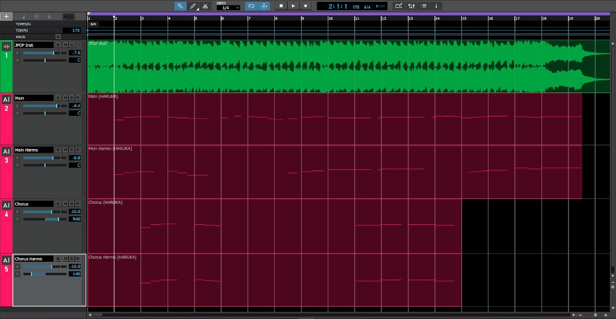Expand pan automation arrow on Chorus track
The height and width of the screenshot is (319, 616).
tap(17, 219)
